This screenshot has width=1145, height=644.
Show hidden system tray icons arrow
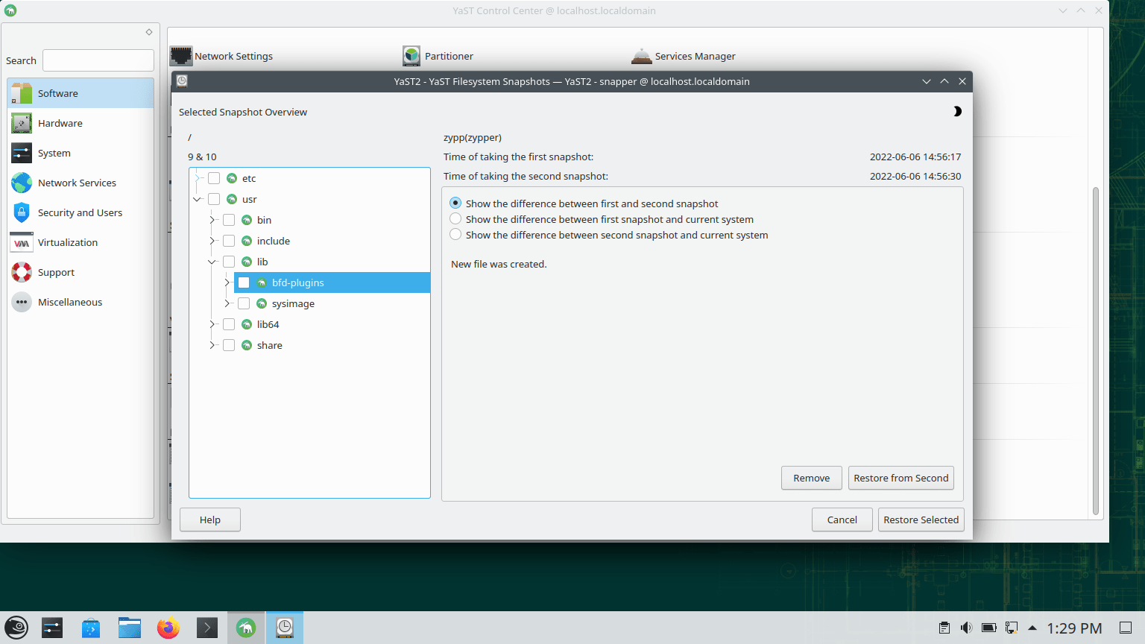tap(1032, 628)
